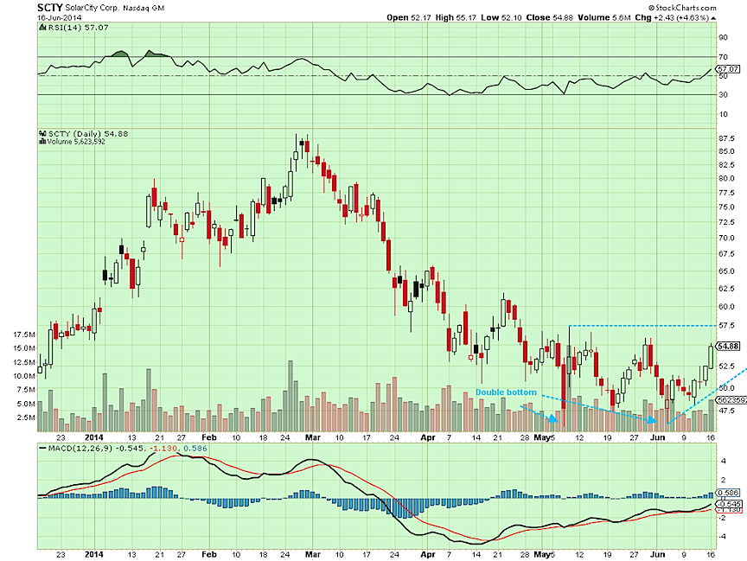Click the 80.0 price axis label
The image size is (747, 561).
(726, 179)
